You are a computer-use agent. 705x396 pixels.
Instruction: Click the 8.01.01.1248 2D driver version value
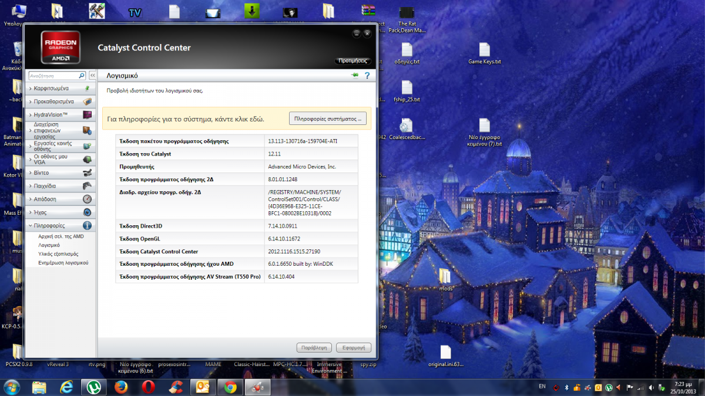coord(283,180)
